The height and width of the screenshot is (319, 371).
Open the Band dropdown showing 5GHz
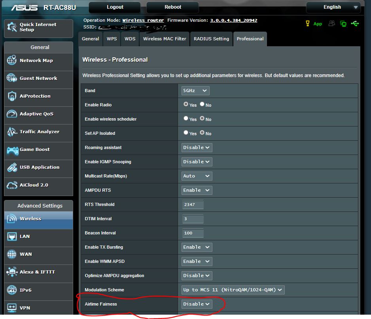coord(195,91)
